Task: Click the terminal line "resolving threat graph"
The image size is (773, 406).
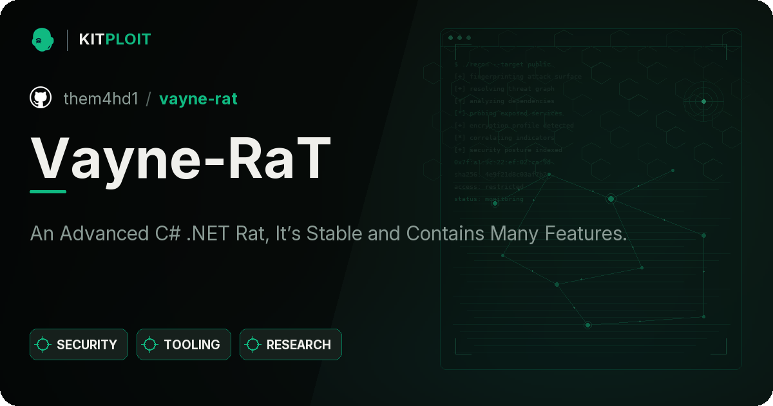Action: click(x=504, y=89)
